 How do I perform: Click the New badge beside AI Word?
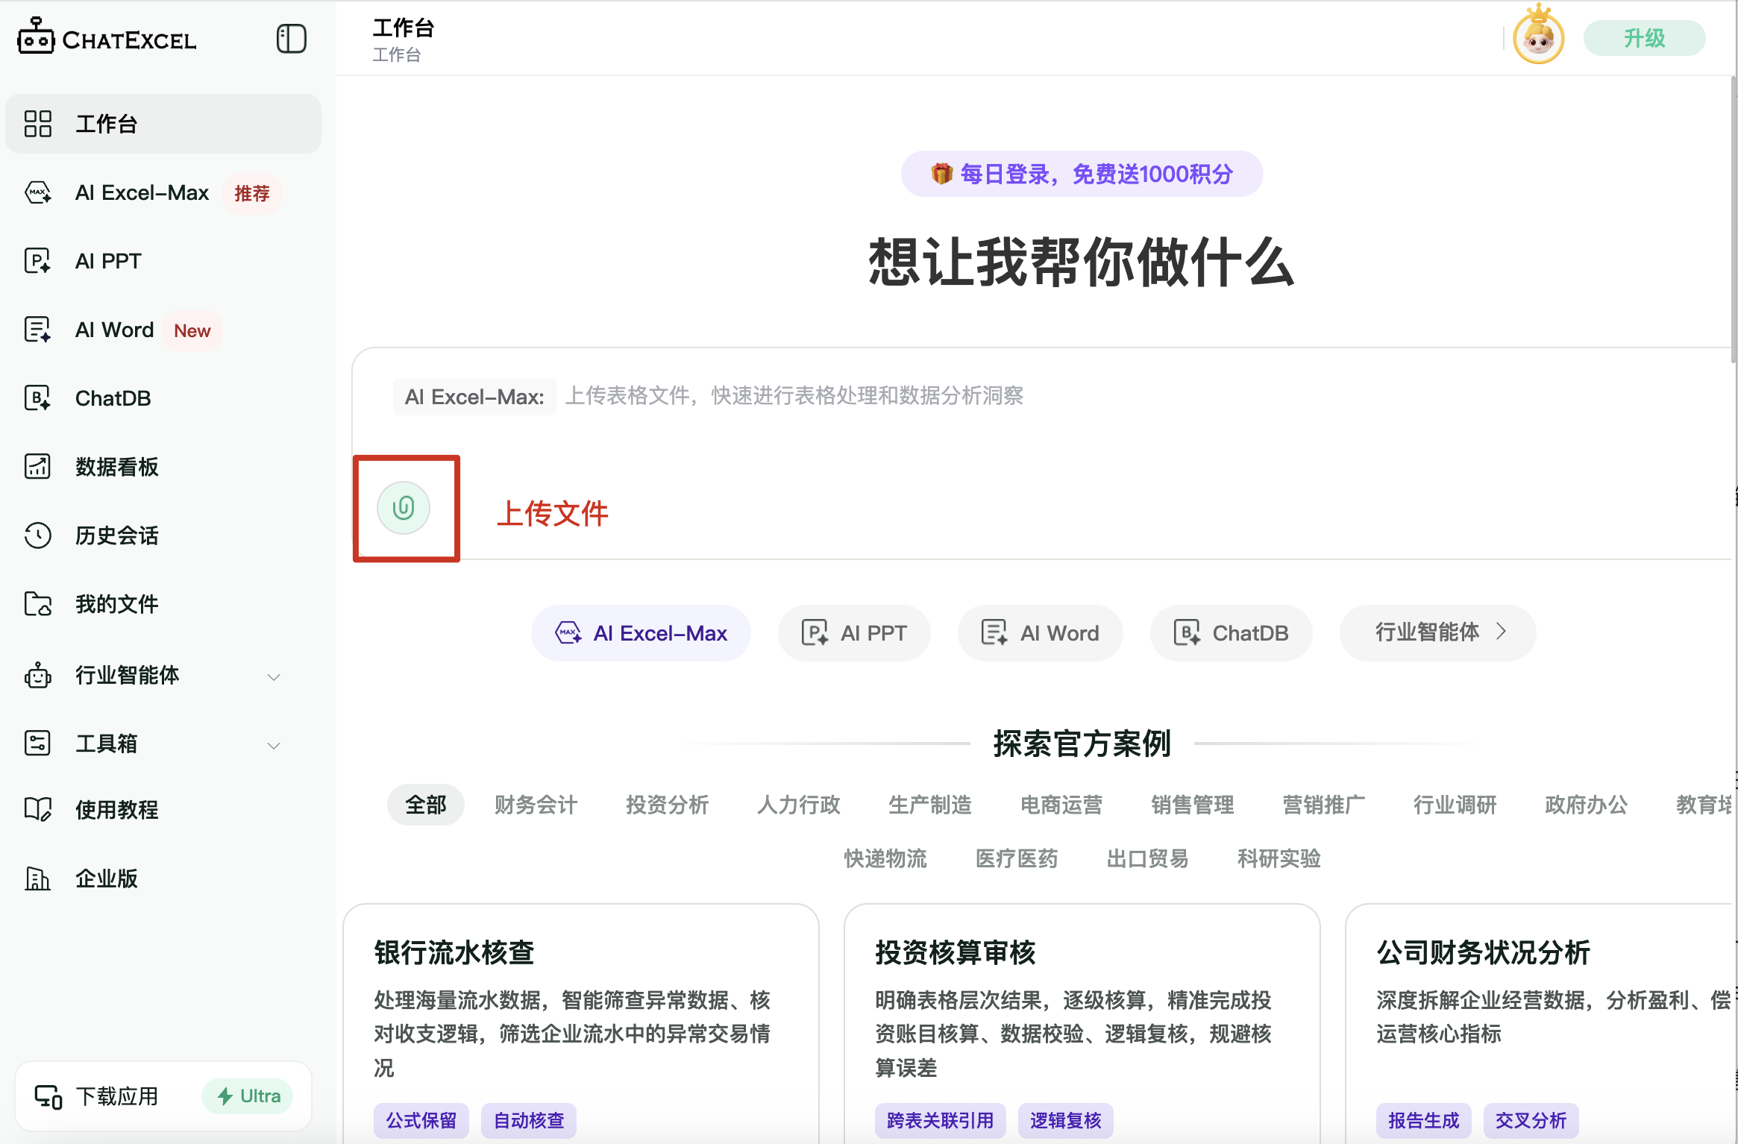tap(192, 330)
